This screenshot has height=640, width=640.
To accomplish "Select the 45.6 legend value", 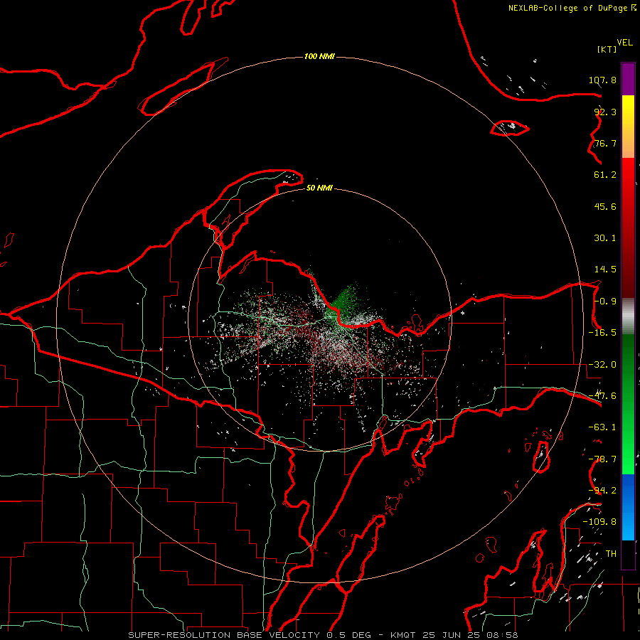I will (605, 206).
